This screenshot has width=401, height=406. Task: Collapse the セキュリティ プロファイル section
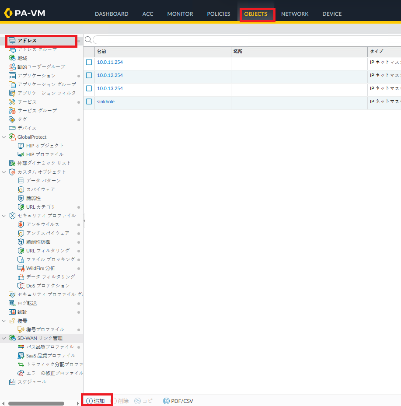click(4, 216)
